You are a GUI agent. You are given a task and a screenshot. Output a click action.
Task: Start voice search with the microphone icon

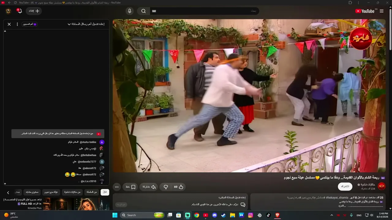130,11
